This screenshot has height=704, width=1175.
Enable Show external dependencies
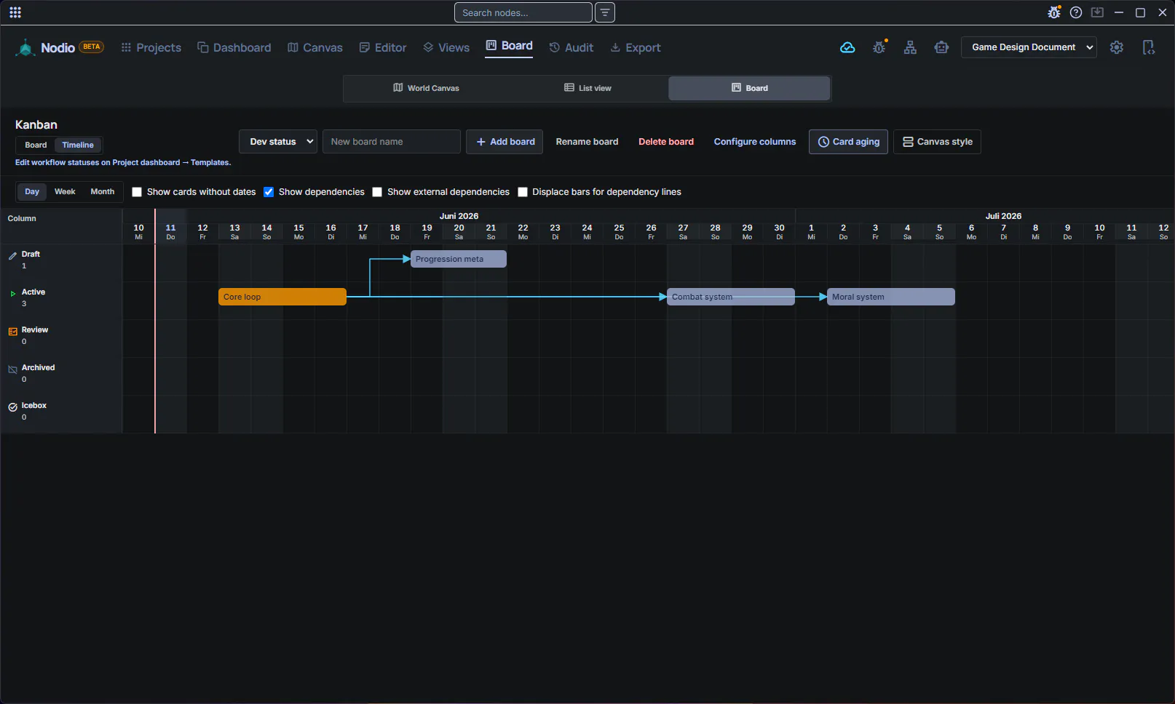click(377, 192)
